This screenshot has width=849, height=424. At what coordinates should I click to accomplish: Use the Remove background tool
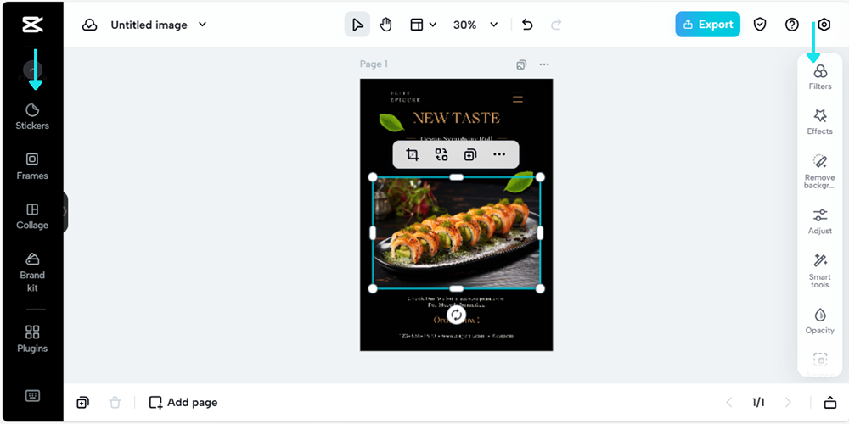[820, 171]
